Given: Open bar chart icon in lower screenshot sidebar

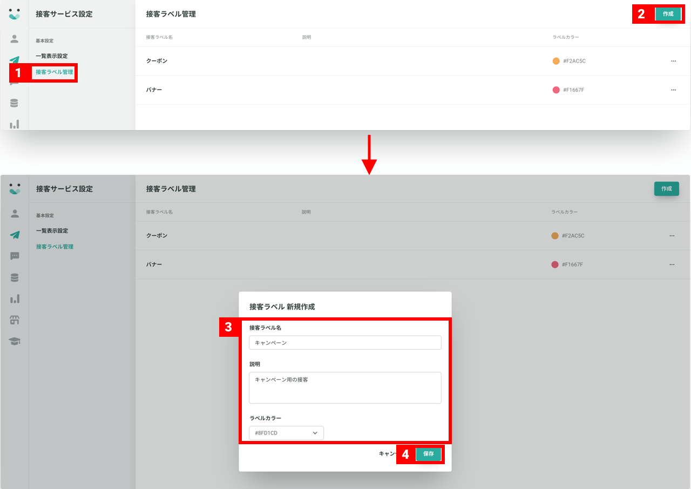Looking at the screenshot, I should 15,298.
